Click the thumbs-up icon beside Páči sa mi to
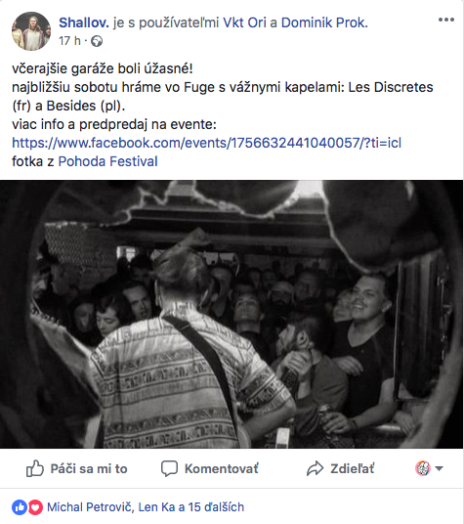 point(35,468)
